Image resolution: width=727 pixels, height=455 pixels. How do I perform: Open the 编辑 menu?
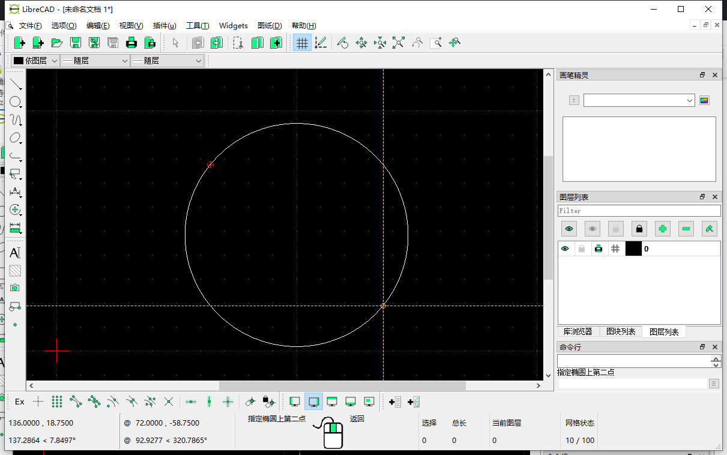pyautogui.click(x=98, y=26)
